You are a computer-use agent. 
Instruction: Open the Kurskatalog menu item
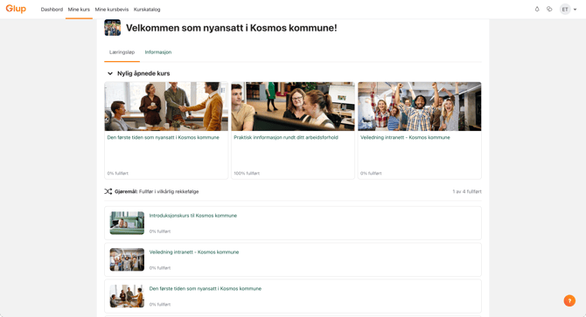(x=147, y=10)
